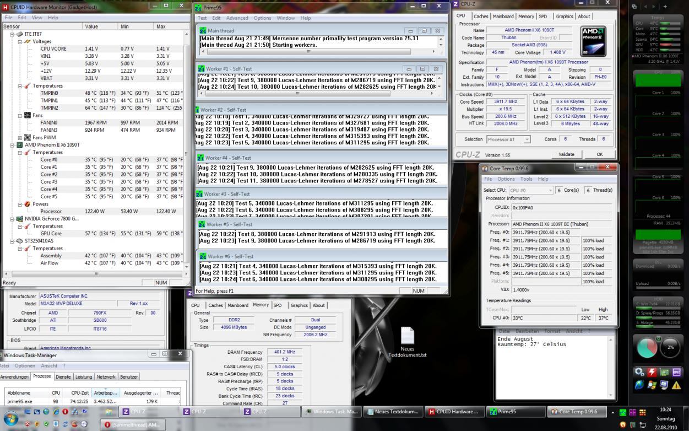Viewport: 689px width, 431px height.
Task: Click the HWMonitor vertical scrollbar
Action: pyautogui.click(x=187, y=149)
